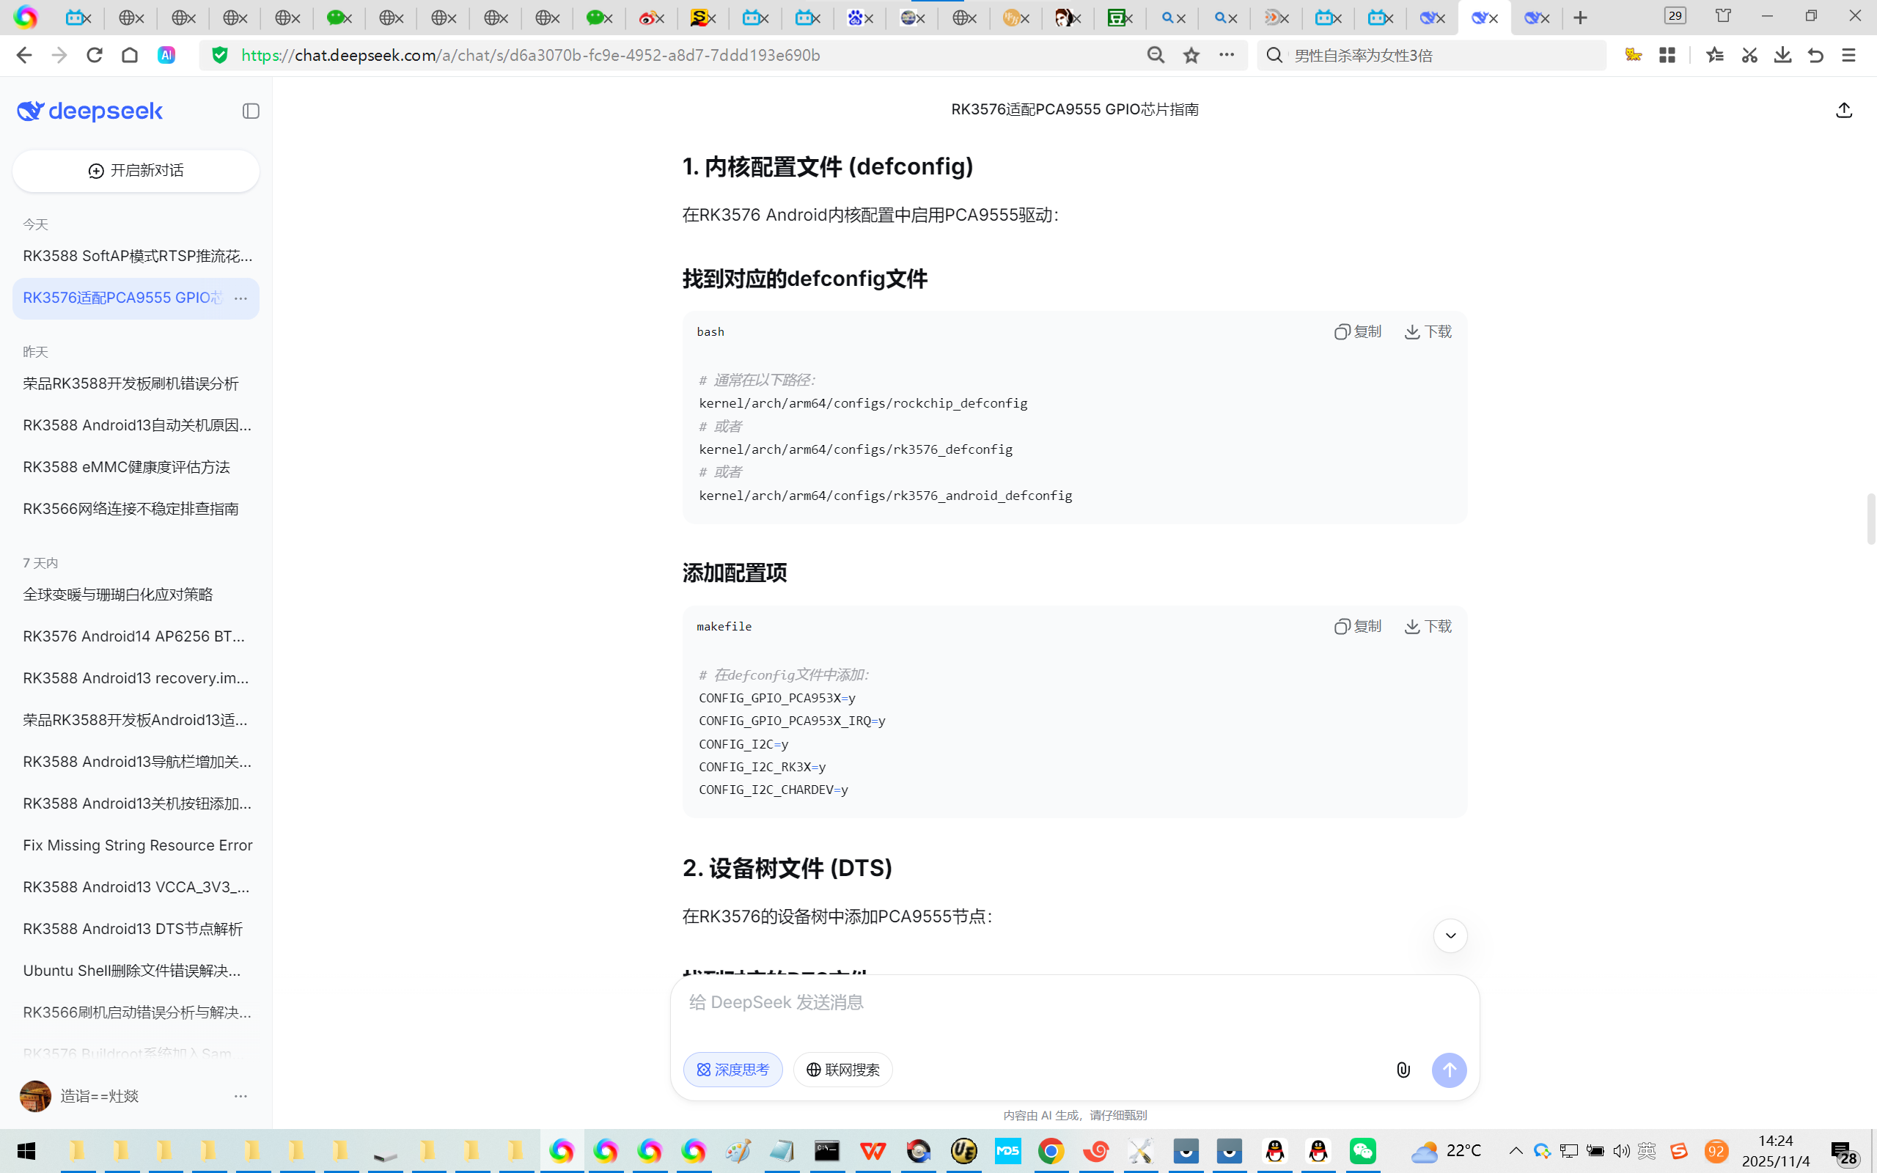Click the page vertical scrollbar thumb
Viewport: 1877px width, 1173px height.
tap(1870, 518)
